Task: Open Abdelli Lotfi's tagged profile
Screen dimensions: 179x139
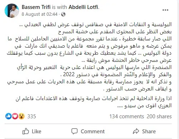Action: (84, 7)
